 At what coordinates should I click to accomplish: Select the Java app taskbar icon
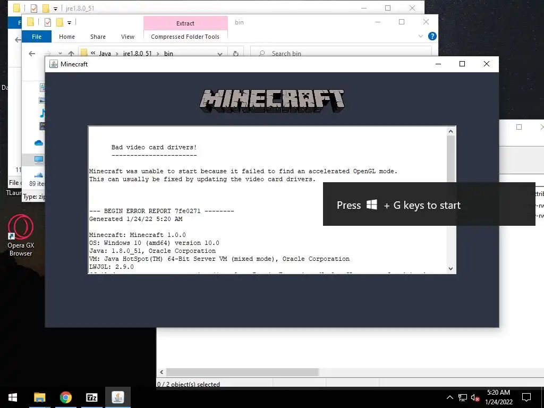pyautogui.click(x=117, y=397)
